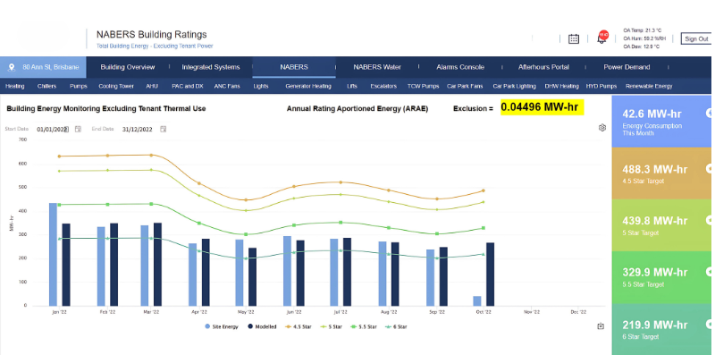Open chart settings gear icon

tap(601, 128)
